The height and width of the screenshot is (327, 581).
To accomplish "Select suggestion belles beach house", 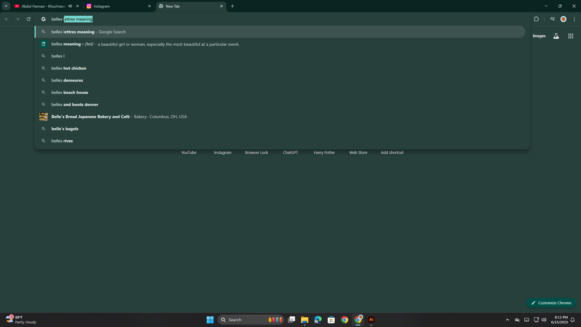I will [x=280, y=92].
